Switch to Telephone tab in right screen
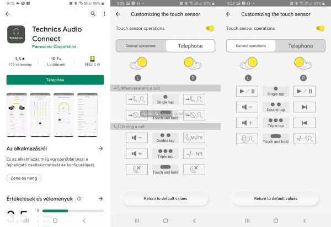The height and width of the screenshot is (227, 331). click(x=301, y=46)
